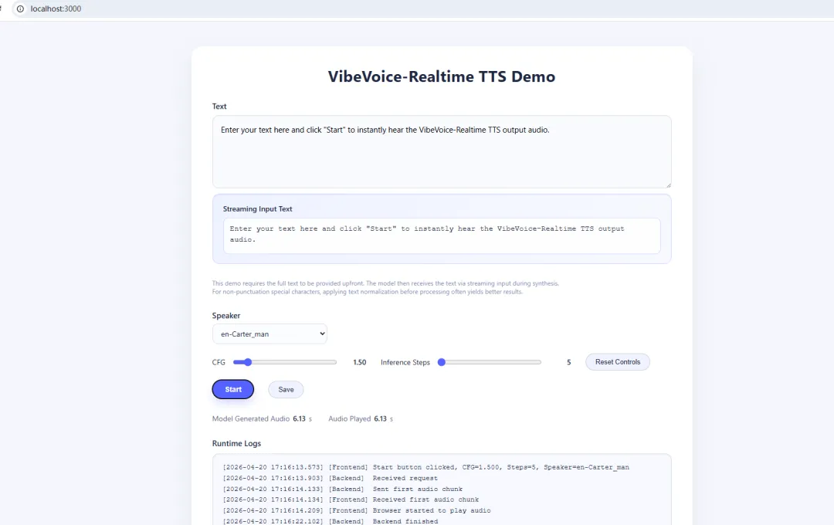834x525 pixels.
Task: Click the note about full text provided upfront
Action: (385, 283)
